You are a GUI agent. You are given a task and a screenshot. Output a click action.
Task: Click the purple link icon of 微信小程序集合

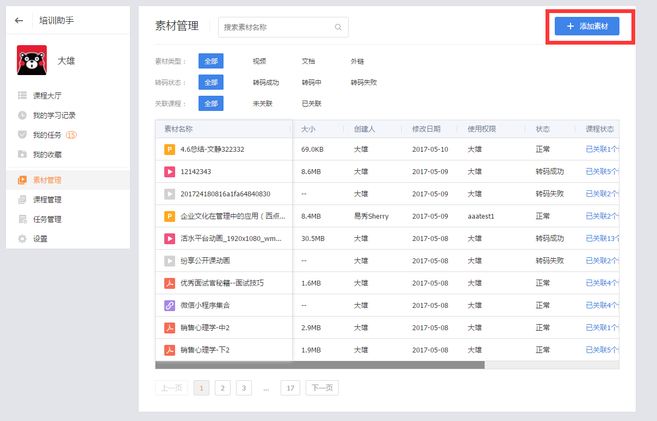point(170,305)
